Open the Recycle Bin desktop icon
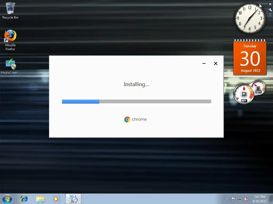The height and width of the screenshot is (204, 273). tap(10, 10)
